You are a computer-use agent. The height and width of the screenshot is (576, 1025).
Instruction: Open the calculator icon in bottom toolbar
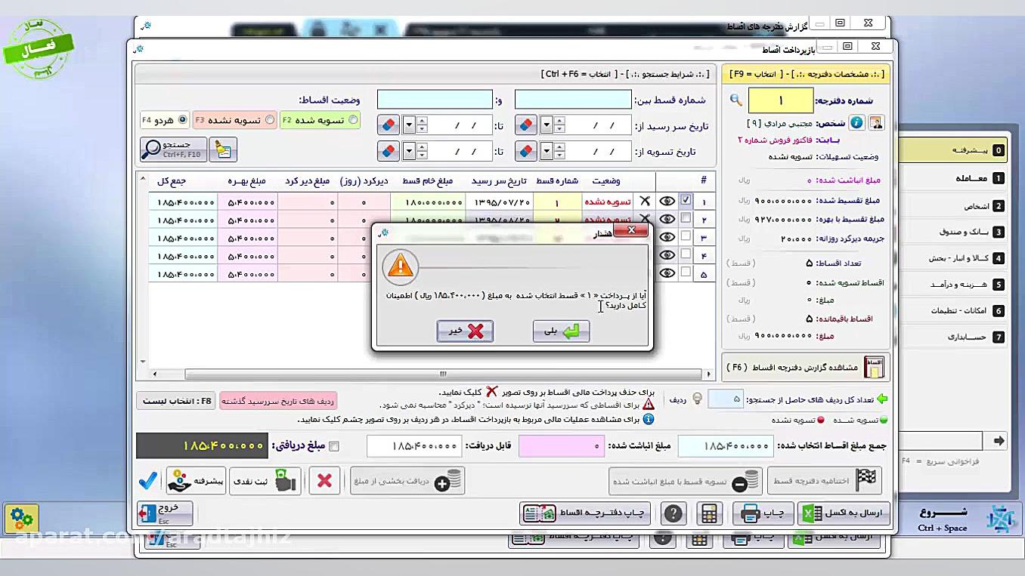click(x=709, y=513)
